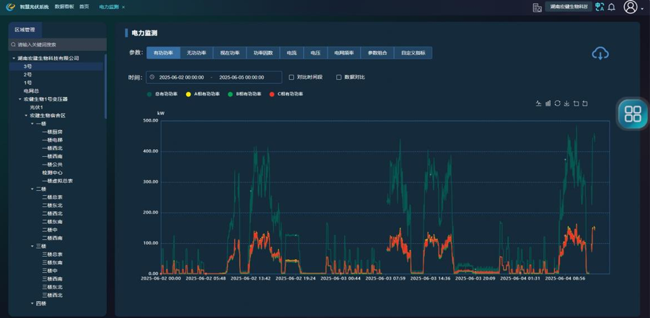Select the 无功功率 parameter tab
This screenshot has height=318, width=650.
tap(196, 53)
